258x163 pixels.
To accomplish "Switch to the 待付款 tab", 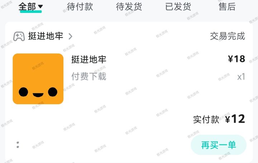I will 80,7.
